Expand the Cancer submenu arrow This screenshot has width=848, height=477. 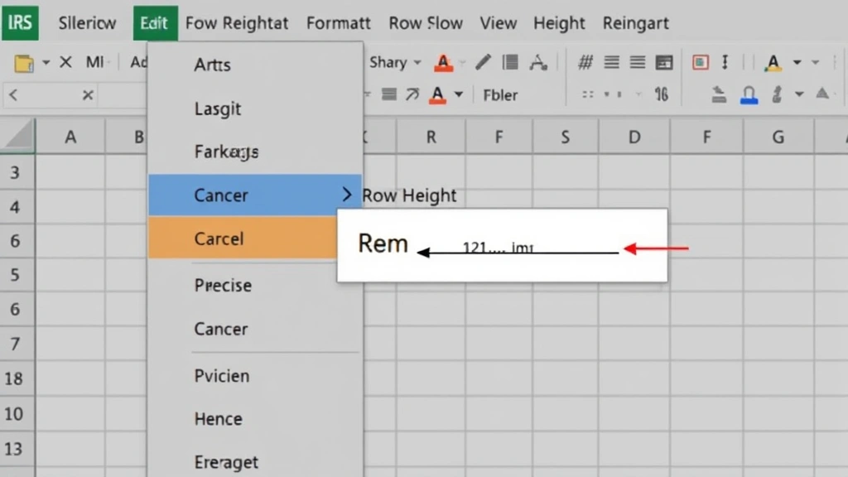347,195
